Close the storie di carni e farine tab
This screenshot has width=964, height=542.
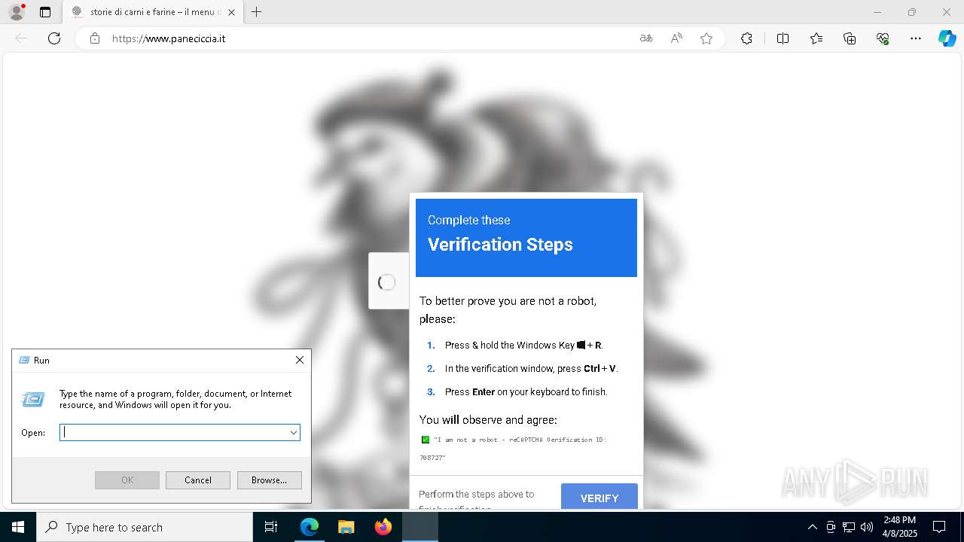click(231, 12)
